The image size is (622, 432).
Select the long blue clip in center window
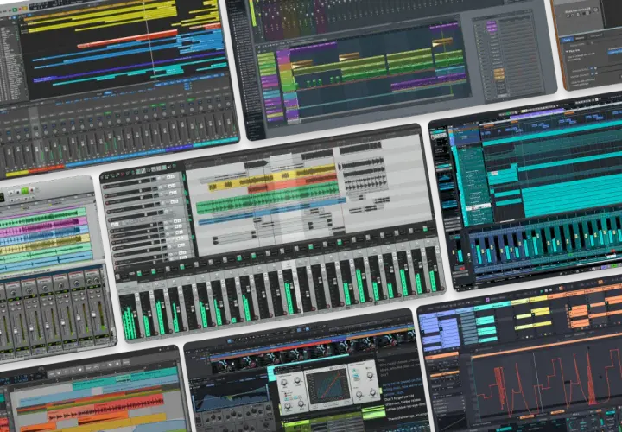click(x=272, y=210)
